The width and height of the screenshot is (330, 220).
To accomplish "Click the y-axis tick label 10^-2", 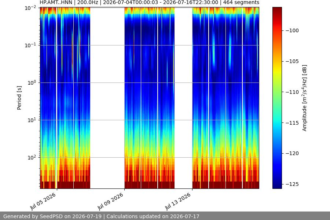I will click(x=30, y=8).
